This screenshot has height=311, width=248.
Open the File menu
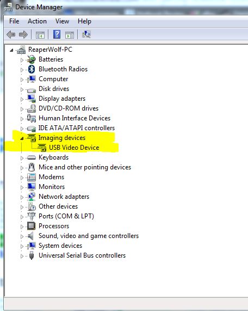pos(14,21)
